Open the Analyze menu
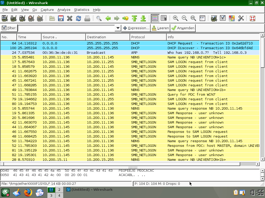 (x=64, y=10)
